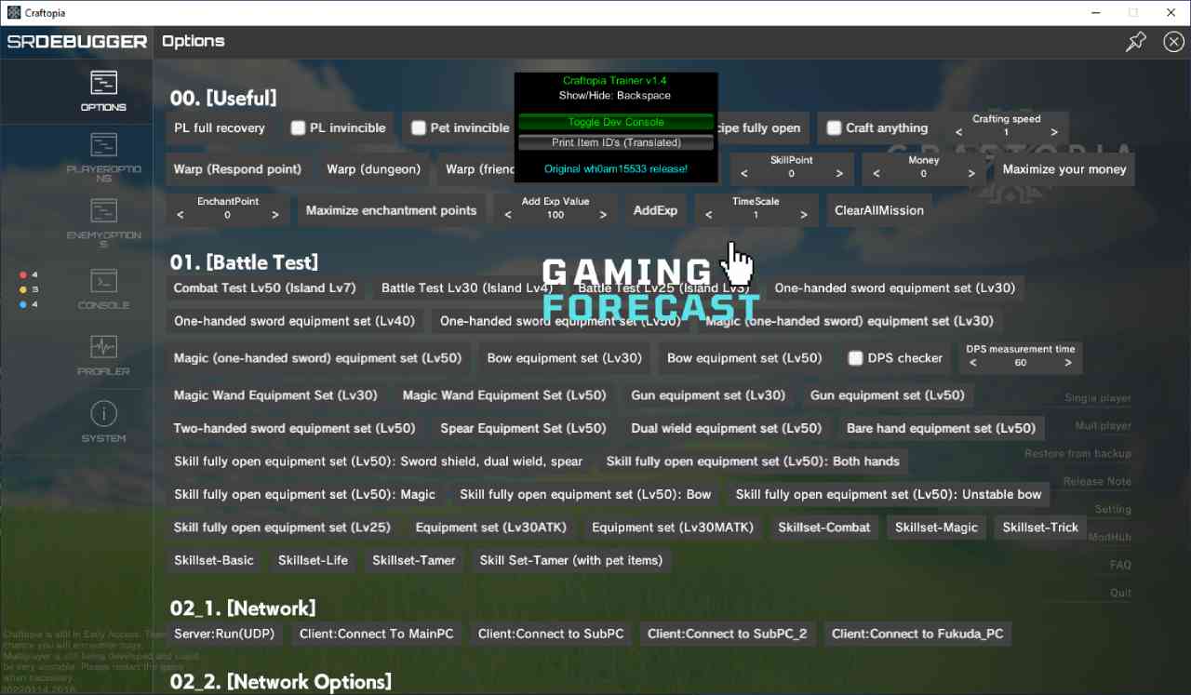Click Client:Connect to Fukuda_PC button
1191x695 pixels.
(x=917, y=635)
